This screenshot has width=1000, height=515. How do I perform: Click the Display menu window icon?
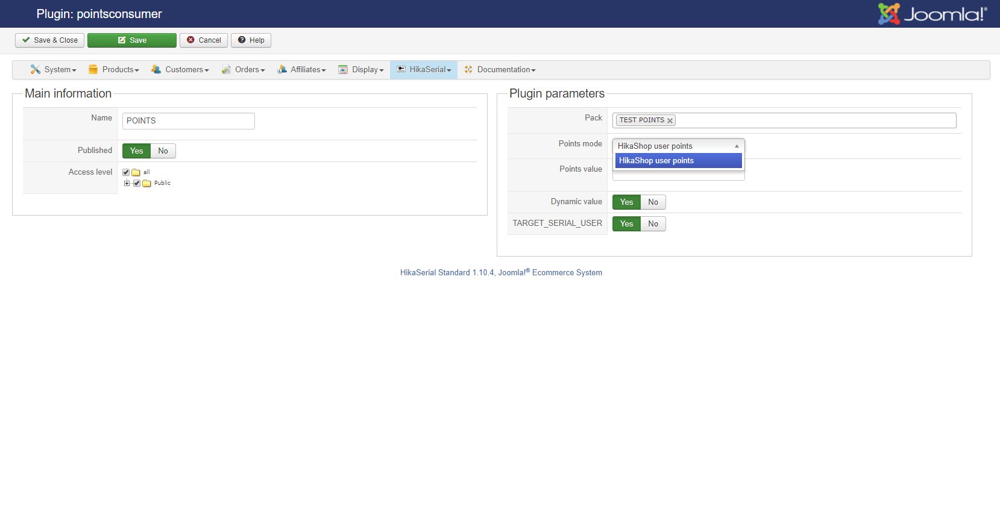pos(343,70)
